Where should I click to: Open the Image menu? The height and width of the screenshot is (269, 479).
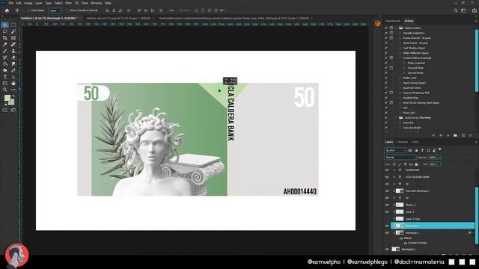coord(28,3)
